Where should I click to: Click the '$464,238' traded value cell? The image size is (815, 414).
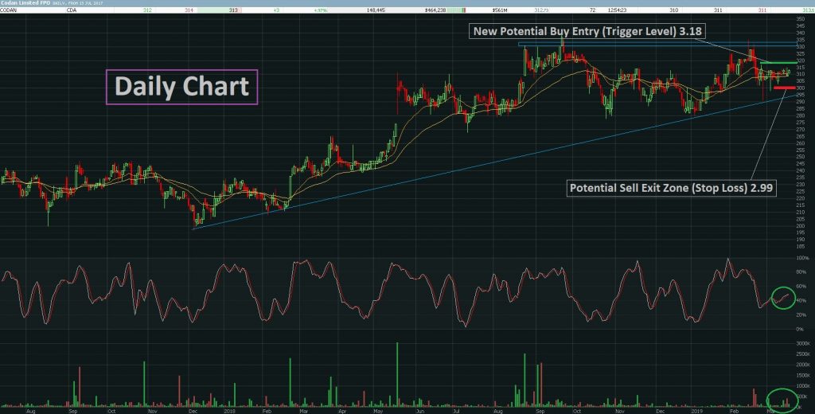coord(435,10)
